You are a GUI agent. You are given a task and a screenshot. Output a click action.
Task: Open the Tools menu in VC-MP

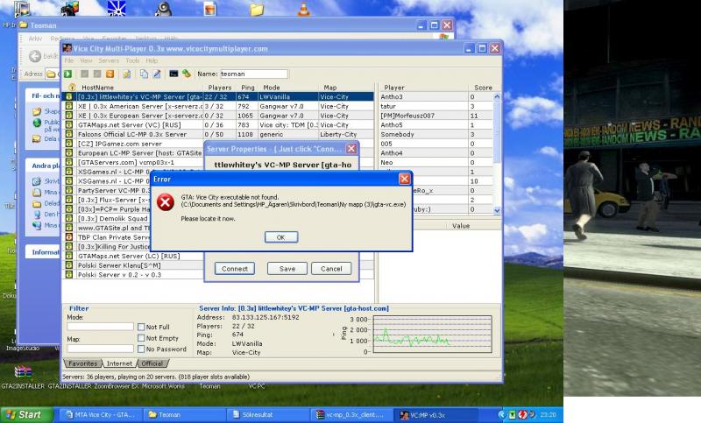pos(132,60)
